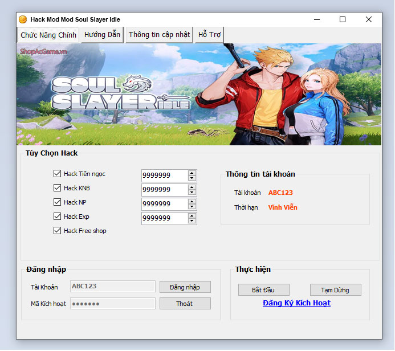The height and width of the screenshot is (351, 395).
Task: Minimize the Hack Mod window
Action: tap(317, 19)
